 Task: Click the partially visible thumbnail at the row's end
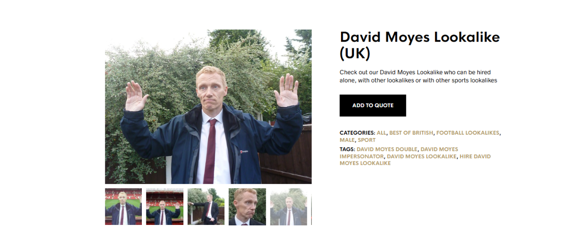(311, 207)
